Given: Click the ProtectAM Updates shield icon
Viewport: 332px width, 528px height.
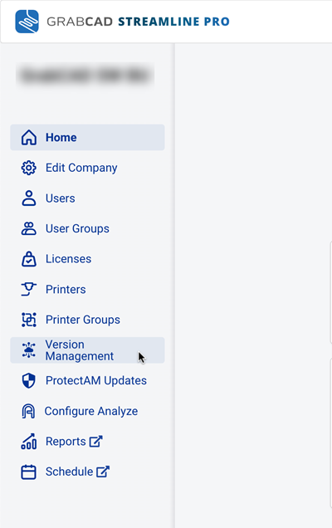Looking at the screenshot, I should 28,380.
